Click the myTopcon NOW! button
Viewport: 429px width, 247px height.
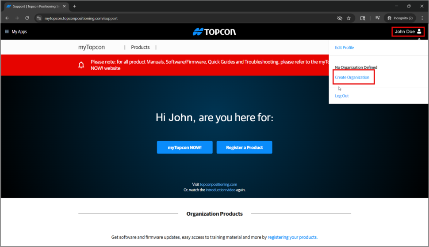[184, 147]
